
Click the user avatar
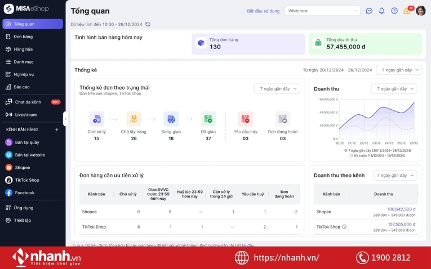click(x=420, y=11)
